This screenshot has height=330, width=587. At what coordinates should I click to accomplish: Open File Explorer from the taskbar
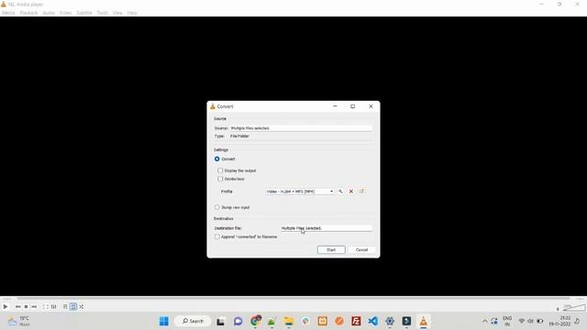(289, 322)
